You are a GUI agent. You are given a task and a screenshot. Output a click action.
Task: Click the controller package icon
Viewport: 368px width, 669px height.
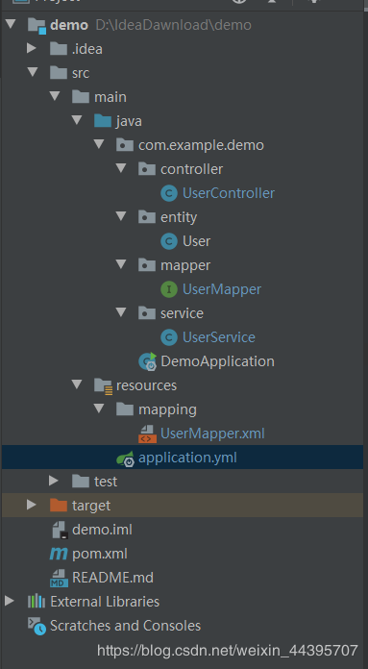tap(147, 169)
